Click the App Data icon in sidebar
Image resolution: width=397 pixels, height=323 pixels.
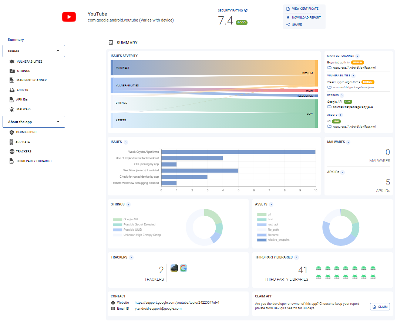tap(11, 142)
